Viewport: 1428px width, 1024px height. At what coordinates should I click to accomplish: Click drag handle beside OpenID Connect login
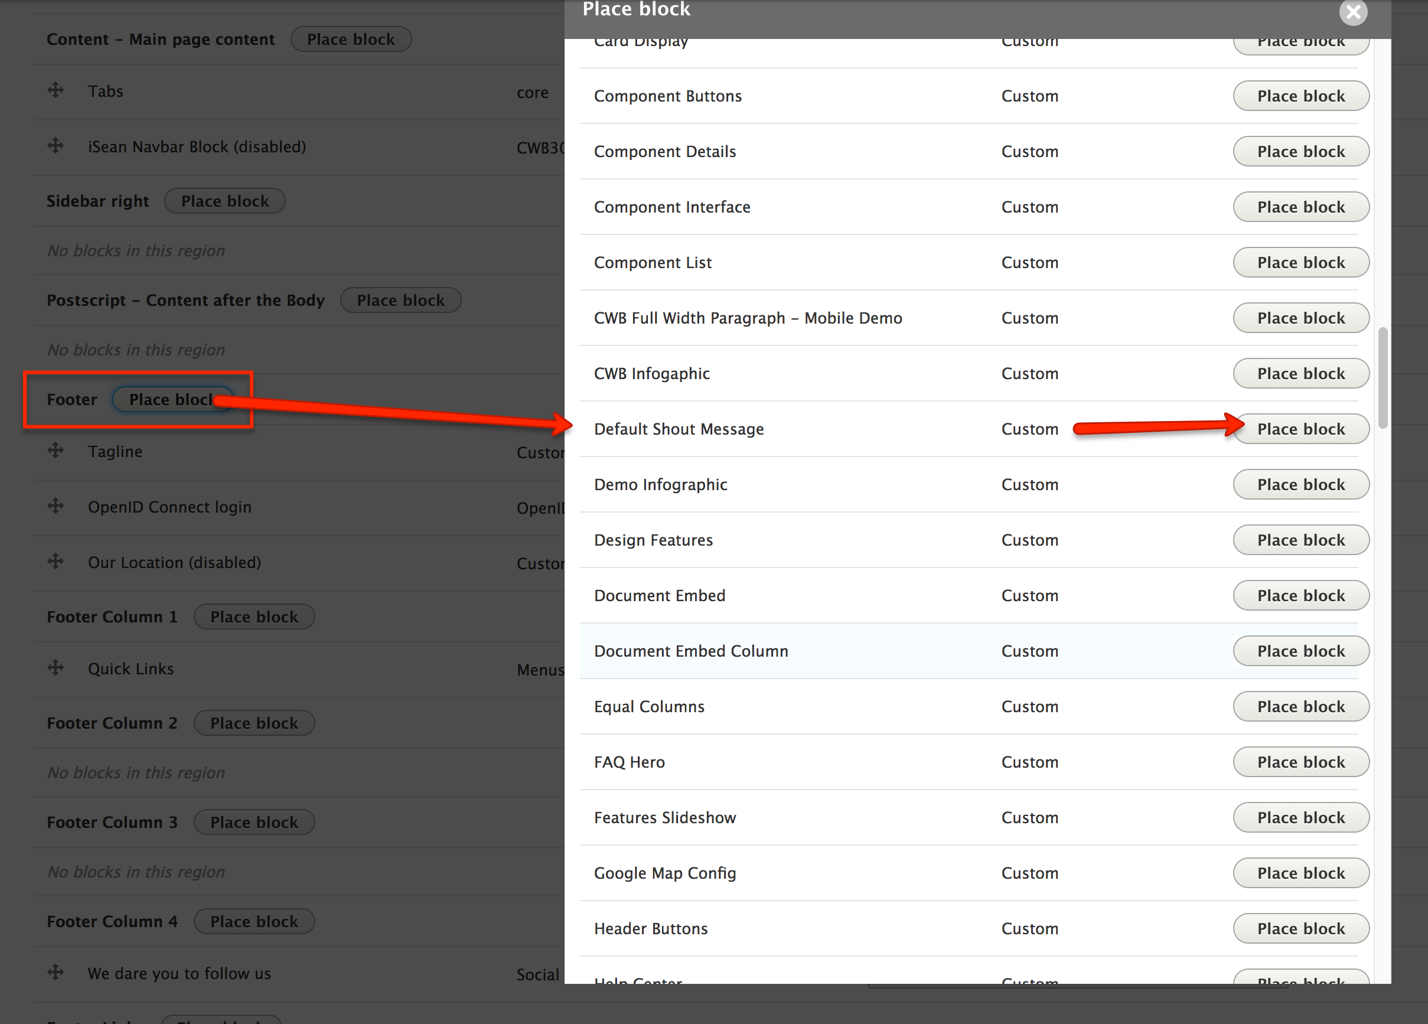(x=56, y=506)
